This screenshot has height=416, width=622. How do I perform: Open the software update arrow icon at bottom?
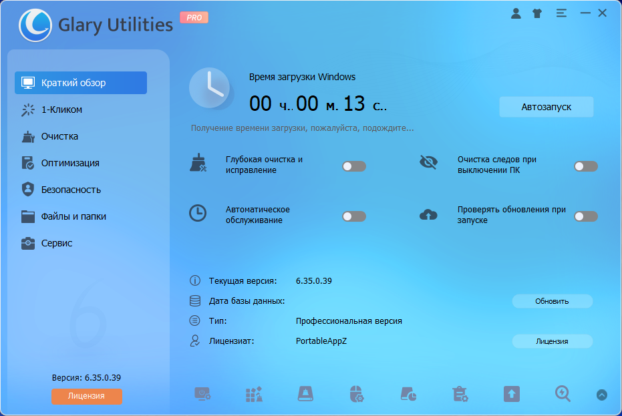point(512,394)
